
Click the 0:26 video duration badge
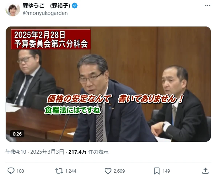tap(17, 134)
